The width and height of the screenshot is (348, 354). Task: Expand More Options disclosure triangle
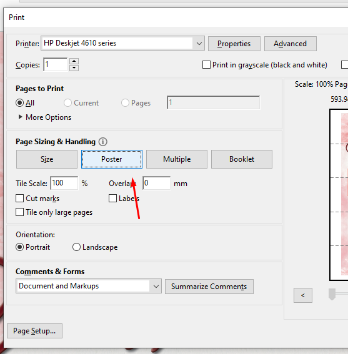(x=20, y=117)
